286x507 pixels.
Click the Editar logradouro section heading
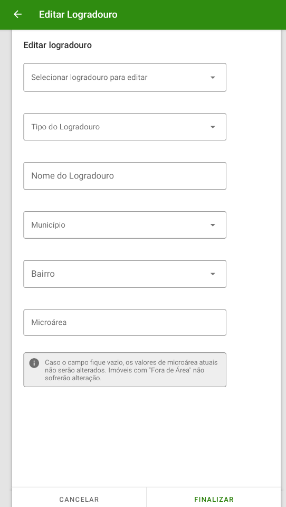coord(58,45)
